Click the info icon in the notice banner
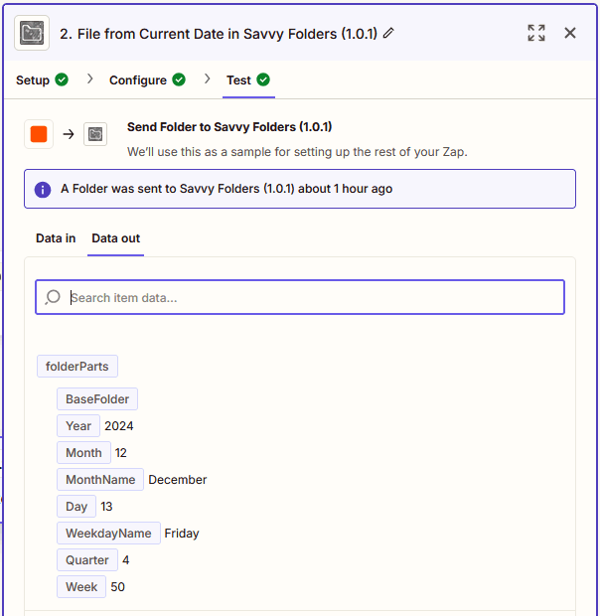Viewport: 600px width, 616px height. coord(43,190)
